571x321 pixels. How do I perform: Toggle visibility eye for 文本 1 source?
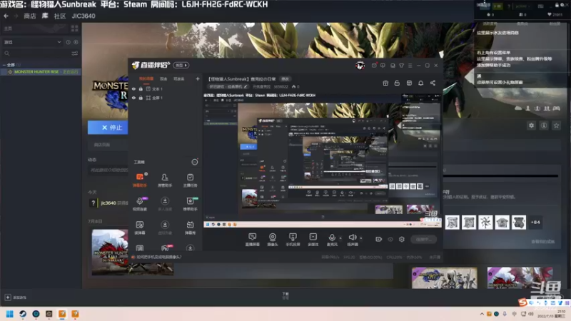click(133, 88)
